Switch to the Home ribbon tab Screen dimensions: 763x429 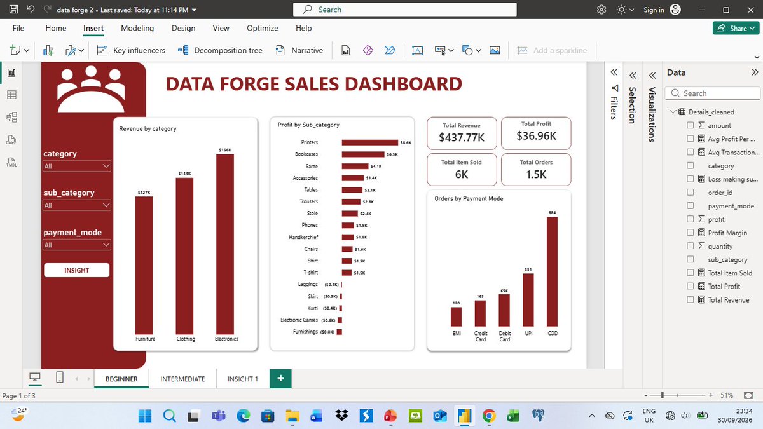point(56,28)
